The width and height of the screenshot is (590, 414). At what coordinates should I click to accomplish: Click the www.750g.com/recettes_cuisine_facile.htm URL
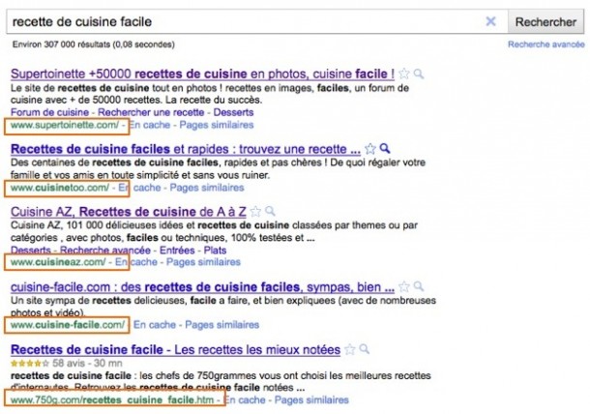(x=112, y=399)
